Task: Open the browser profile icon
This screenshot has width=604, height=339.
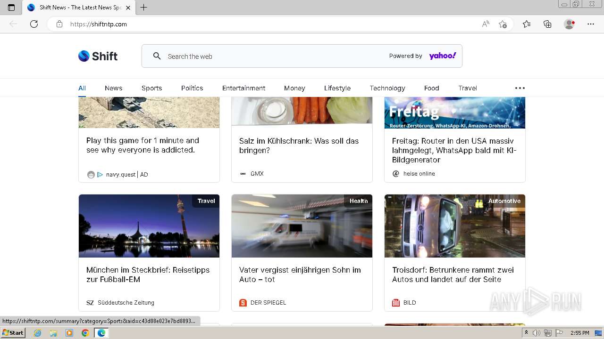Action: click(570, 24)
